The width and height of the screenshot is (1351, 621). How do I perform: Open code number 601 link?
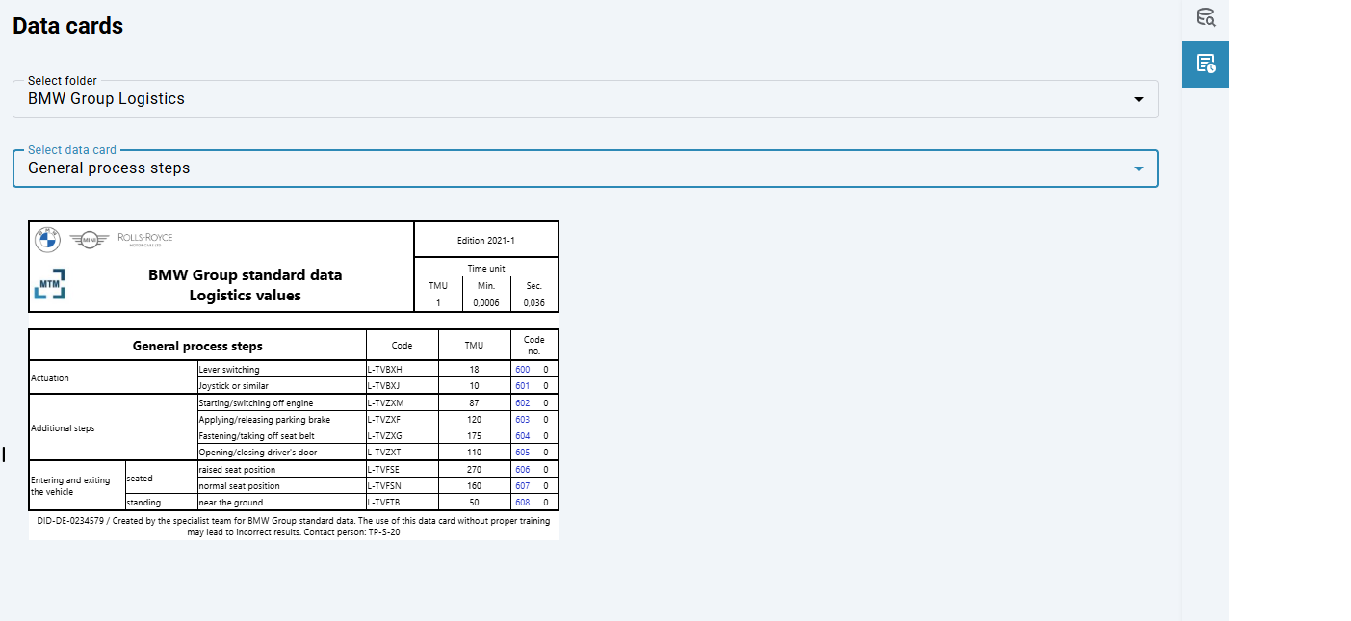[x=522, y=386]
